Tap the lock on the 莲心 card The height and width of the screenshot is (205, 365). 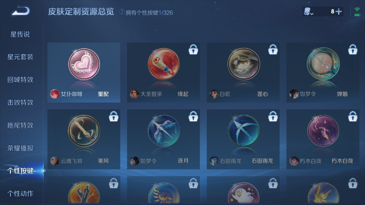coord(273,49)
